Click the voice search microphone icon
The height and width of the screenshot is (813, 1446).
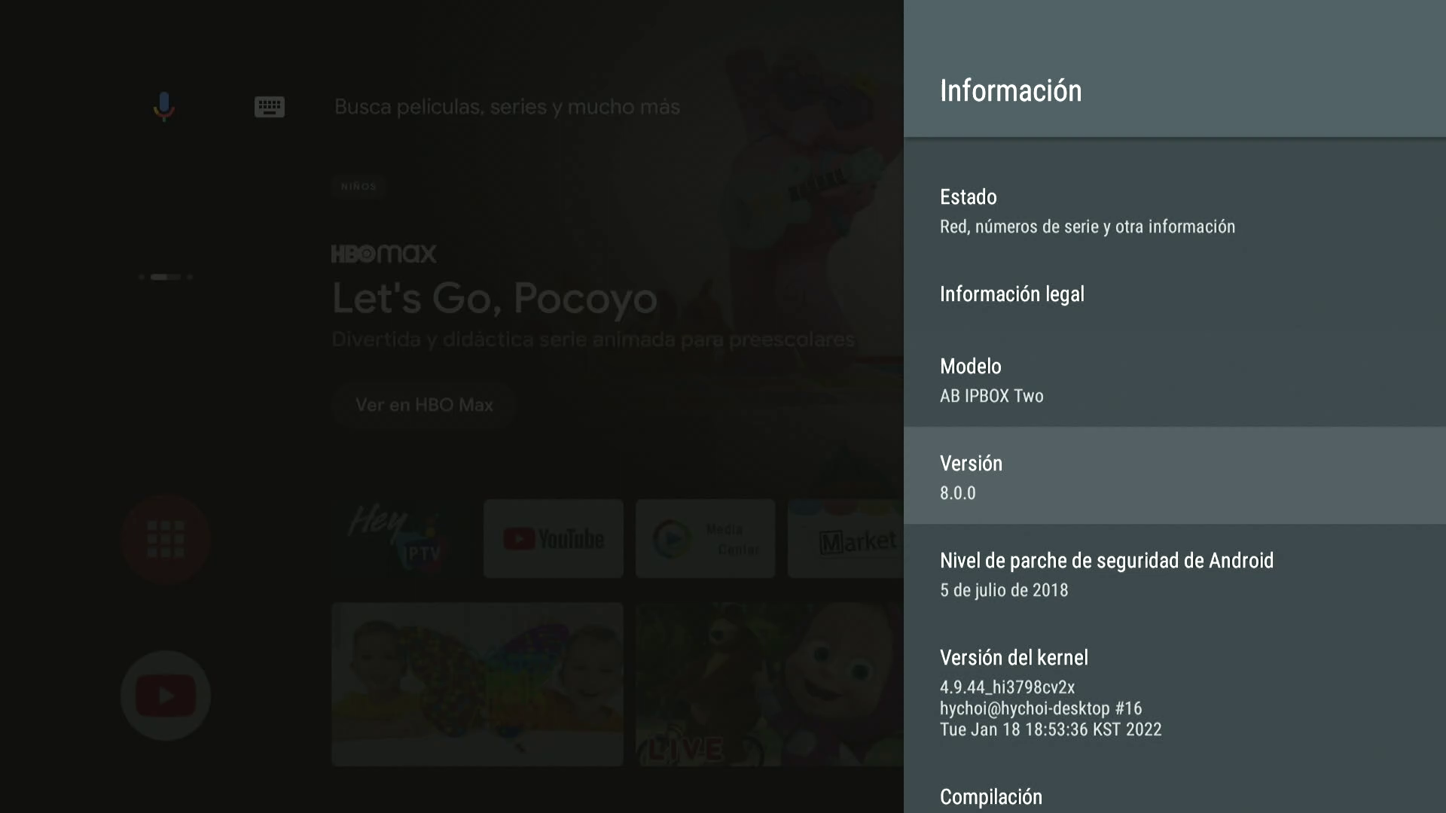tap(164, 106)
